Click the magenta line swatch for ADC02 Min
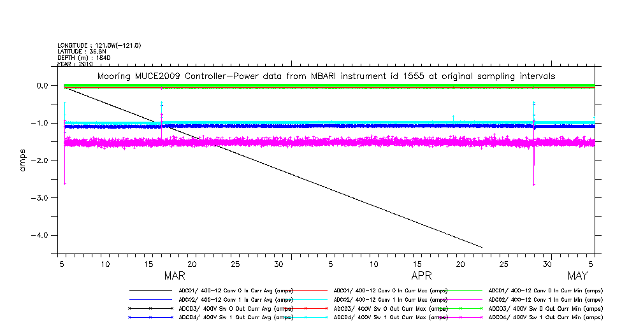 [x=460, y=299]
